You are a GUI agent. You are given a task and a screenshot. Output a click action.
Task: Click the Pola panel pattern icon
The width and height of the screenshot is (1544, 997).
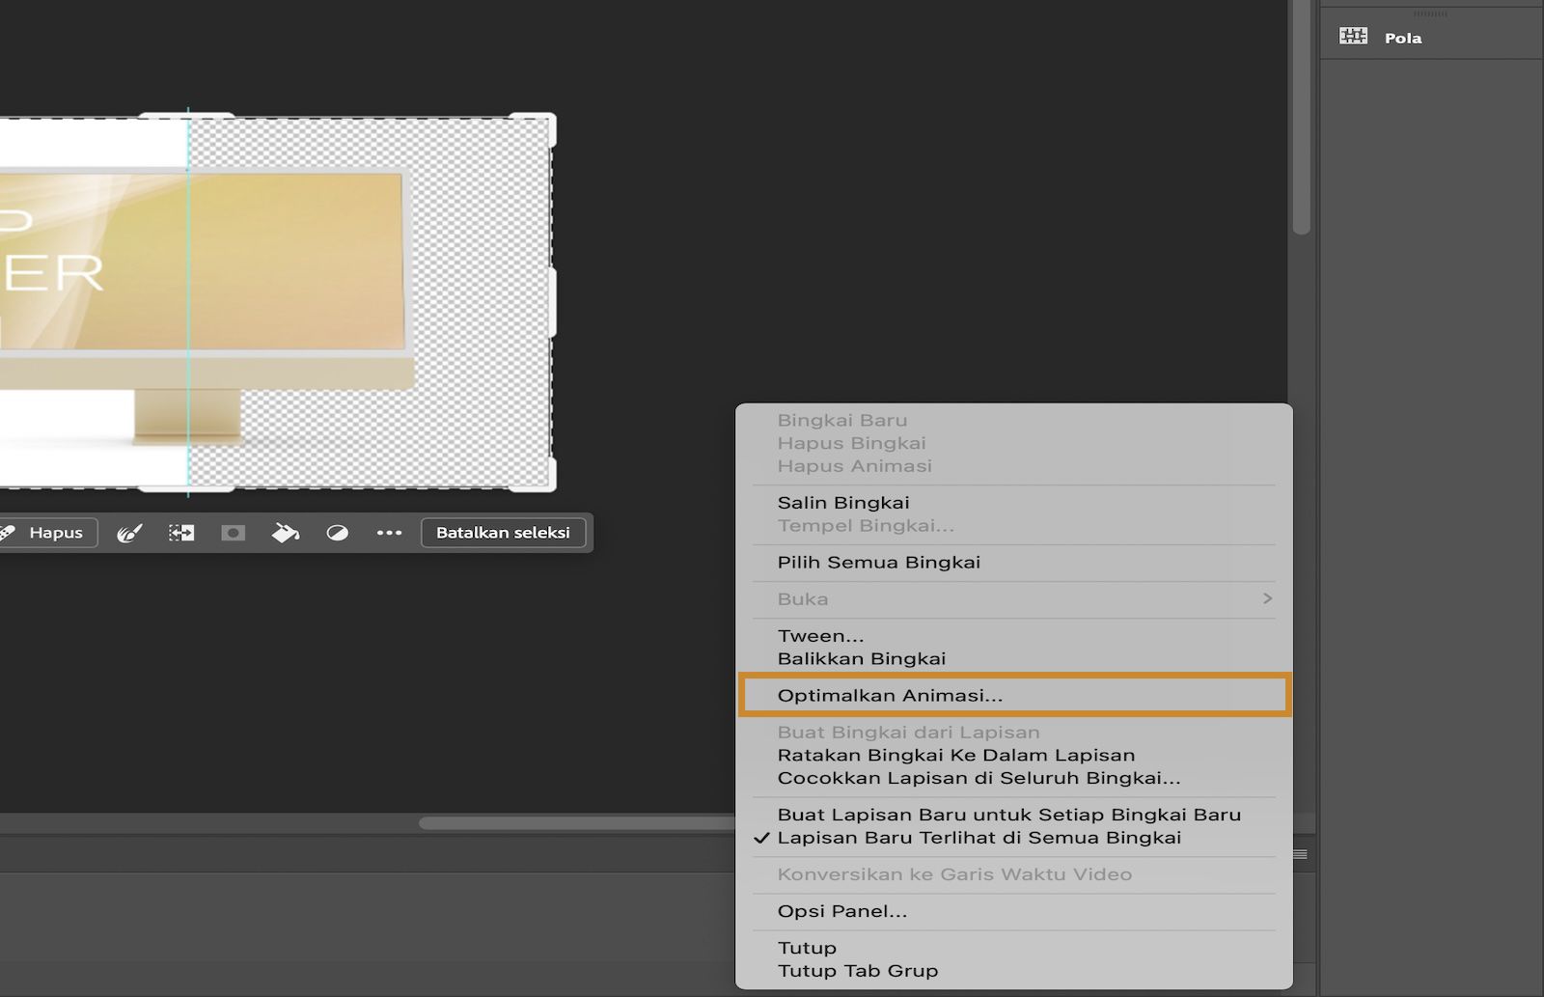point(1355,37)
